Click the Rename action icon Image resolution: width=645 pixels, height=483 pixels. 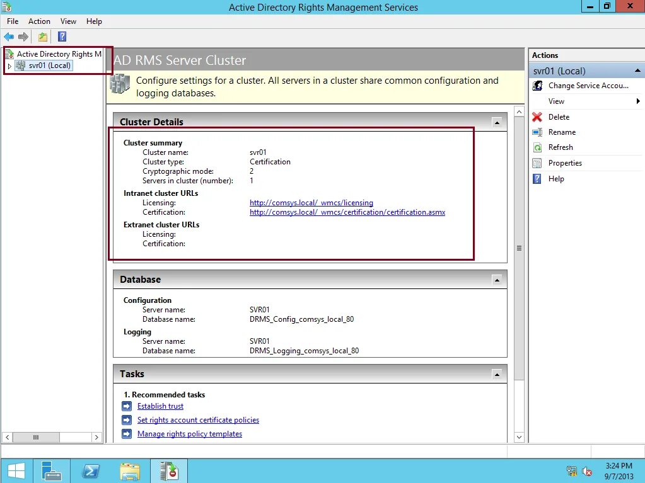point(537,132)
